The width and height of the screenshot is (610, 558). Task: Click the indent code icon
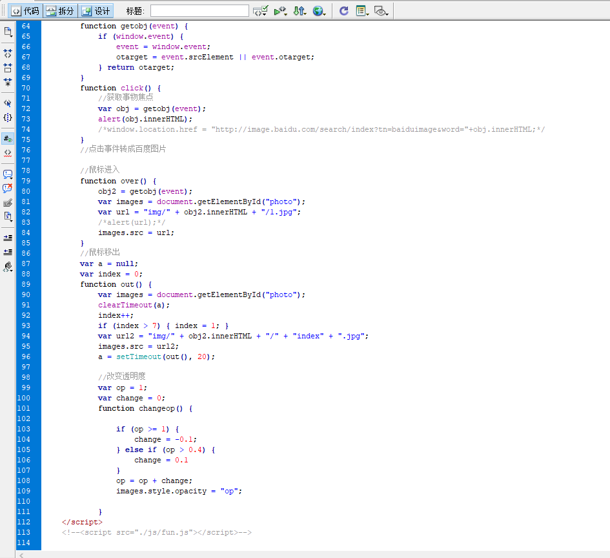(8, 238)
